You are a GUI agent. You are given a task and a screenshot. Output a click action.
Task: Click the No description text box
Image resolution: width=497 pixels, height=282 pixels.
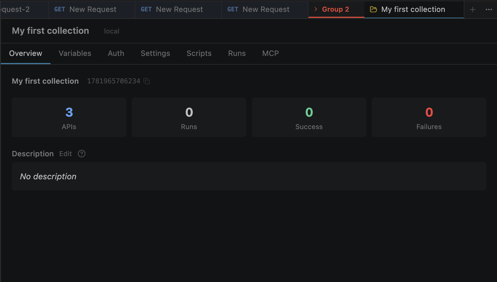[249, 176]
